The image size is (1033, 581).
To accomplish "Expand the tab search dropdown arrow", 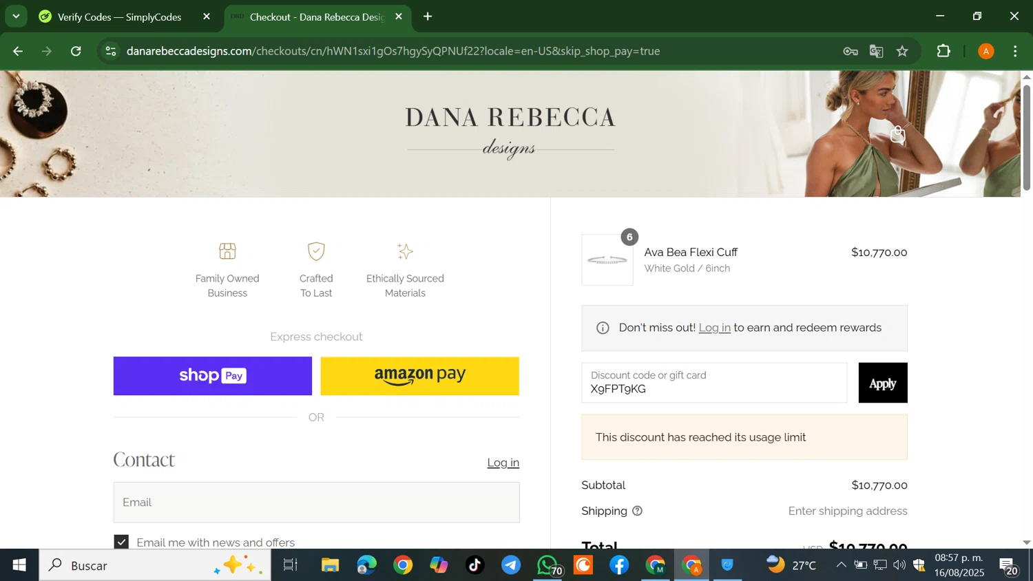I will coord(16,17).
